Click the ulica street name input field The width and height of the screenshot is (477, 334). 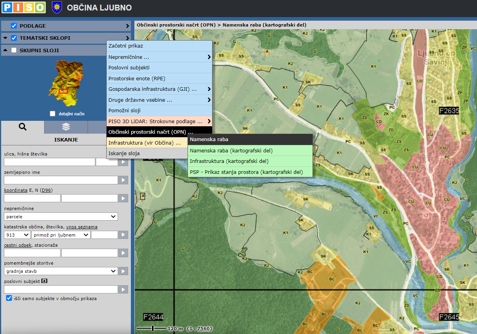tap(50, 162)
